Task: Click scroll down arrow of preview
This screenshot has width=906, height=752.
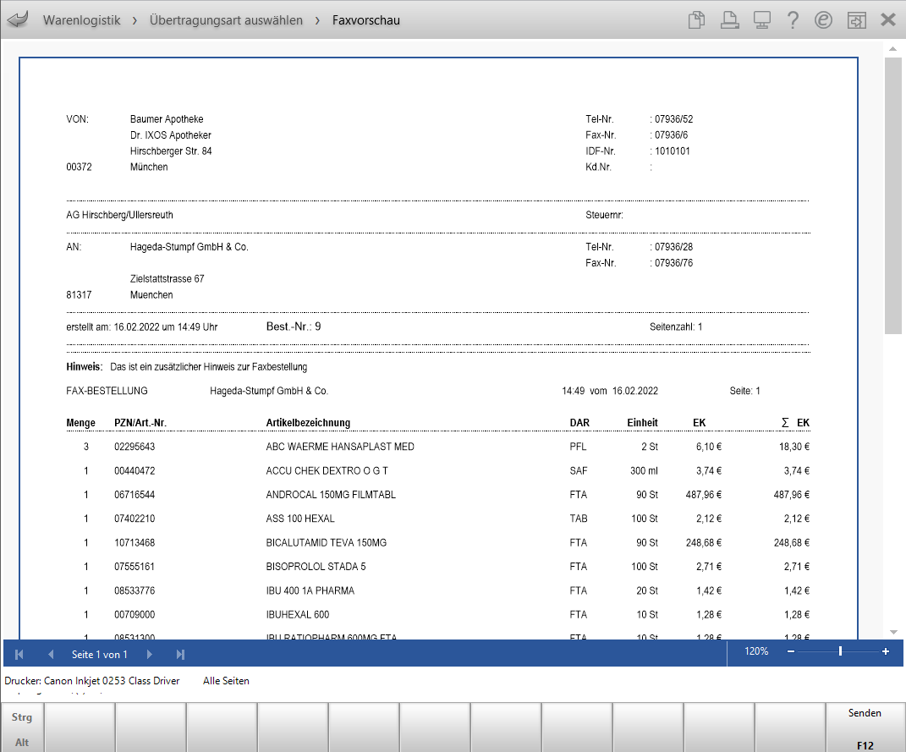Action: (893, 633)
